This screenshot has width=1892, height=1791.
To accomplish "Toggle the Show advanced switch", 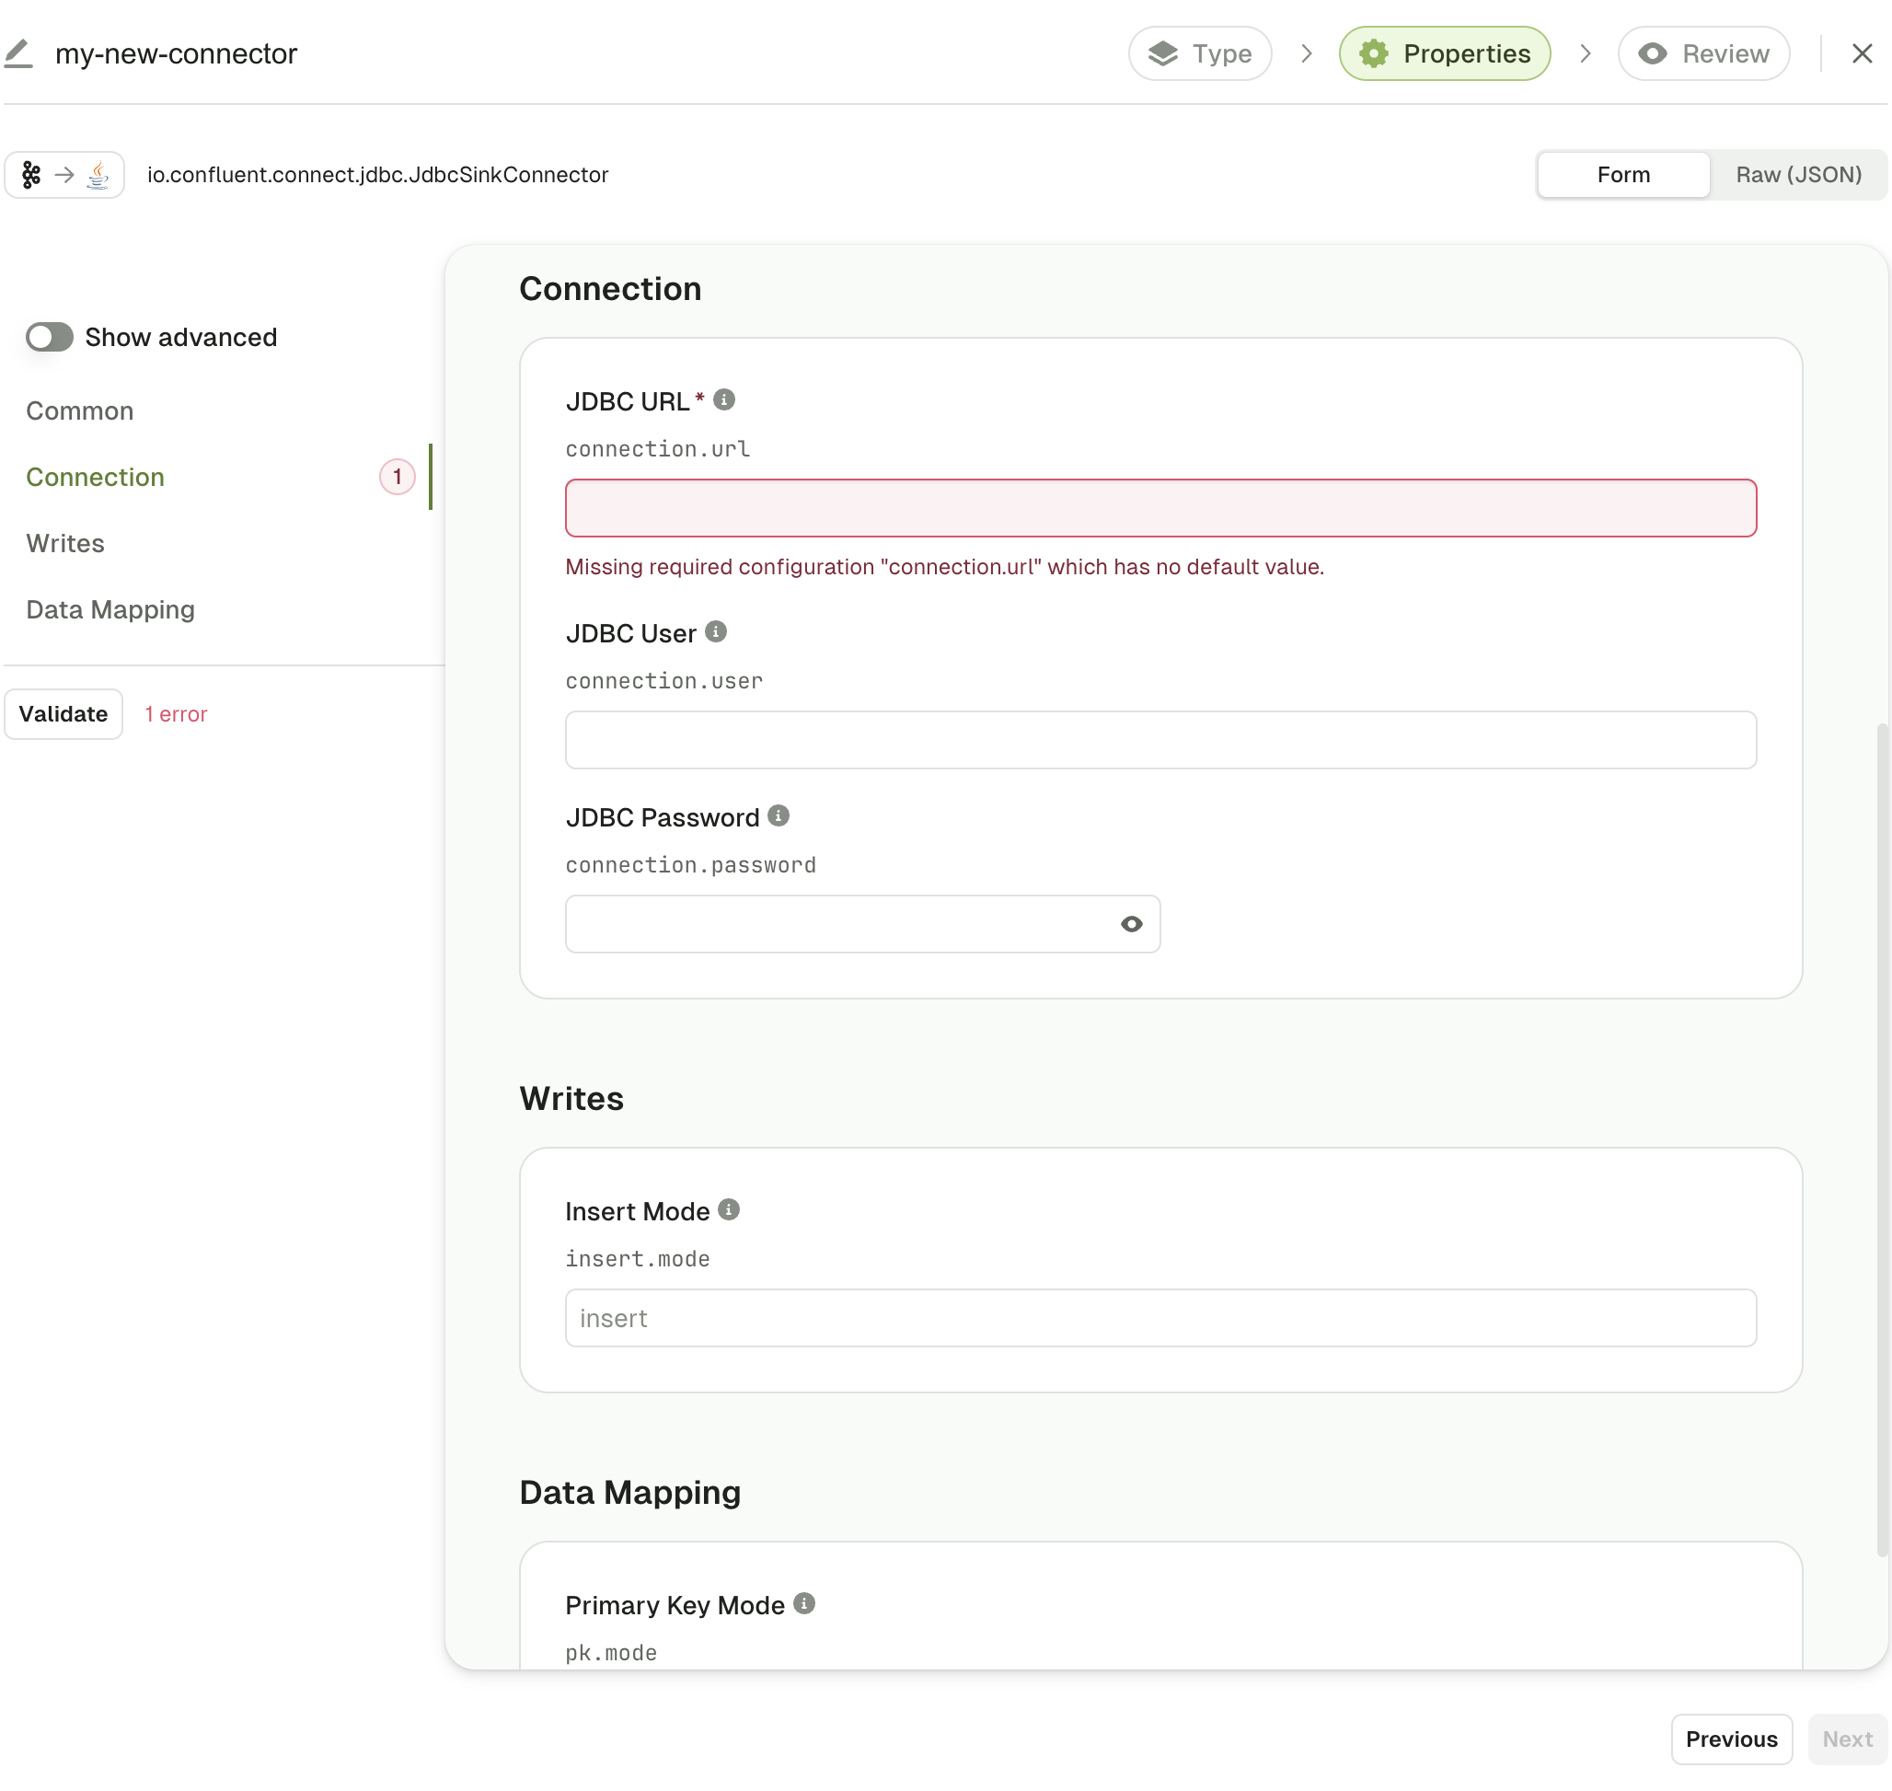I will coord(49,337).
